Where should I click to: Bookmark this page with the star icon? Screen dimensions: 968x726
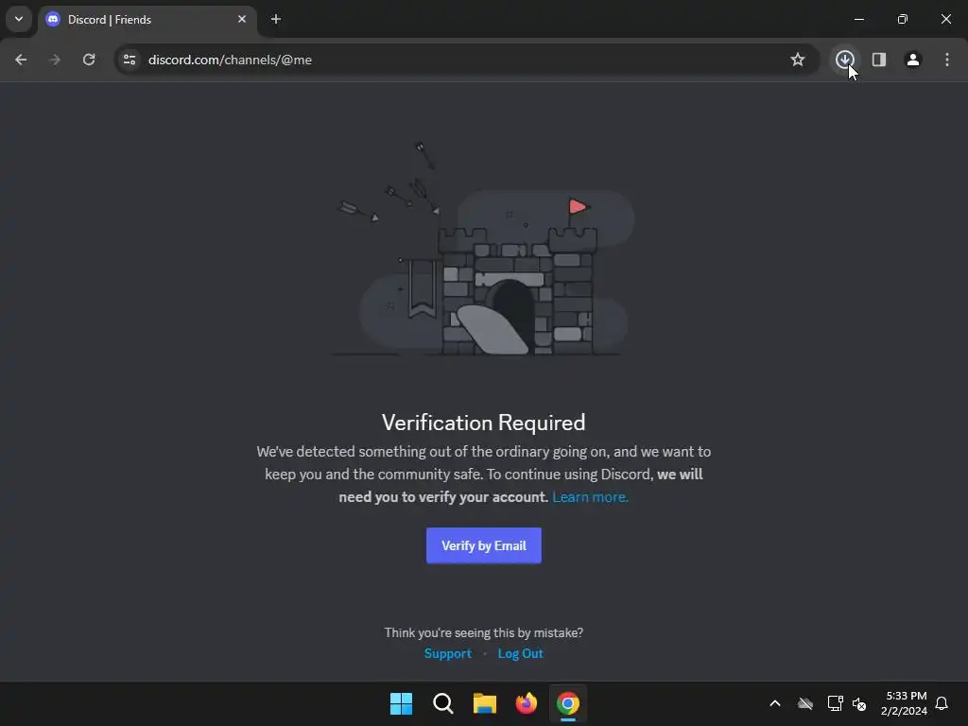pos(798,60)
